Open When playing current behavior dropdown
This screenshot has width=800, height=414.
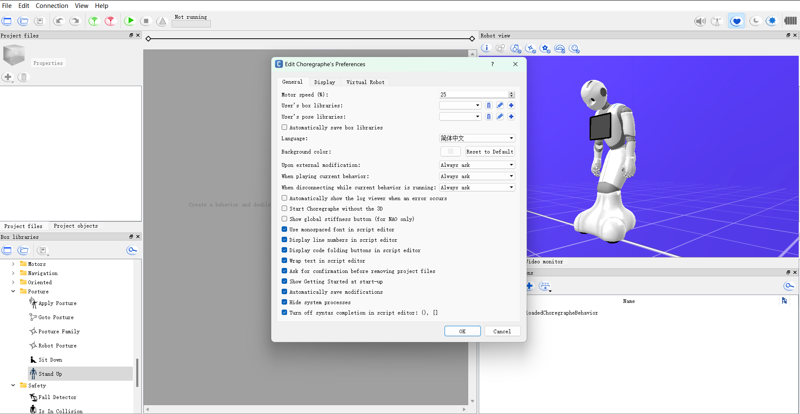(x=477, y=176)
